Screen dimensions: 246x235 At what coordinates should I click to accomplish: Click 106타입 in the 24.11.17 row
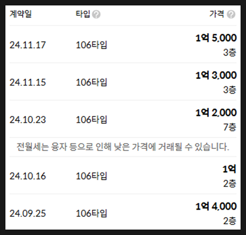(x=92, y=45)
